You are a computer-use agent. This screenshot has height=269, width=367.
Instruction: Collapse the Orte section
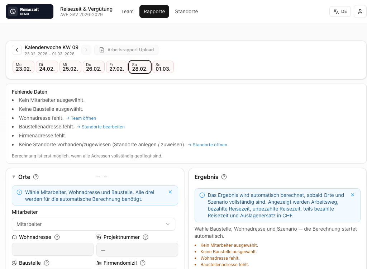tap(14, 177)
